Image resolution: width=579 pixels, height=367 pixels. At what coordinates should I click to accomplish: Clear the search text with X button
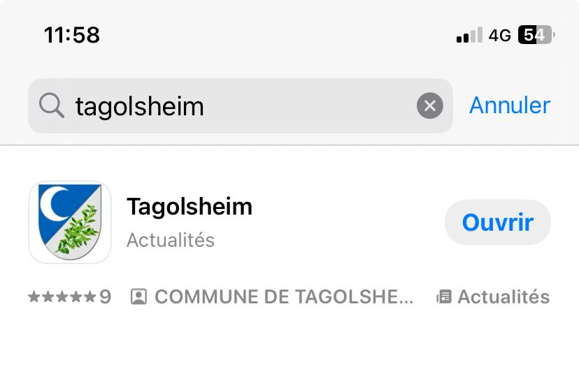pos(430,106)
